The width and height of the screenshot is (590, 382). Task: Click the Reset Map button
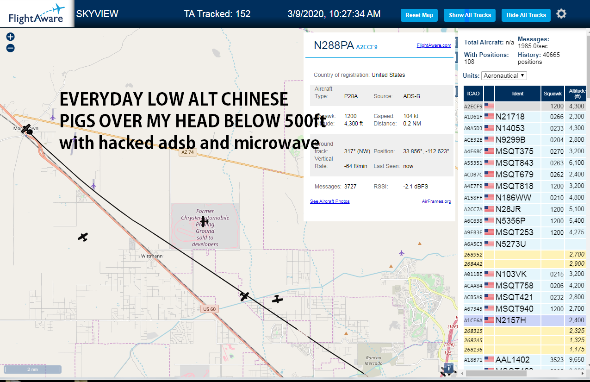click(419, 15)
